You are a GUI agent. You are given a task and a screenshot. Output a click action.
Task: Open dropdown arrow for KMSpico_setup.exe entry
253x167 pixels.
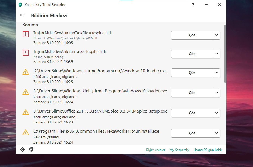tap(216, 113)
